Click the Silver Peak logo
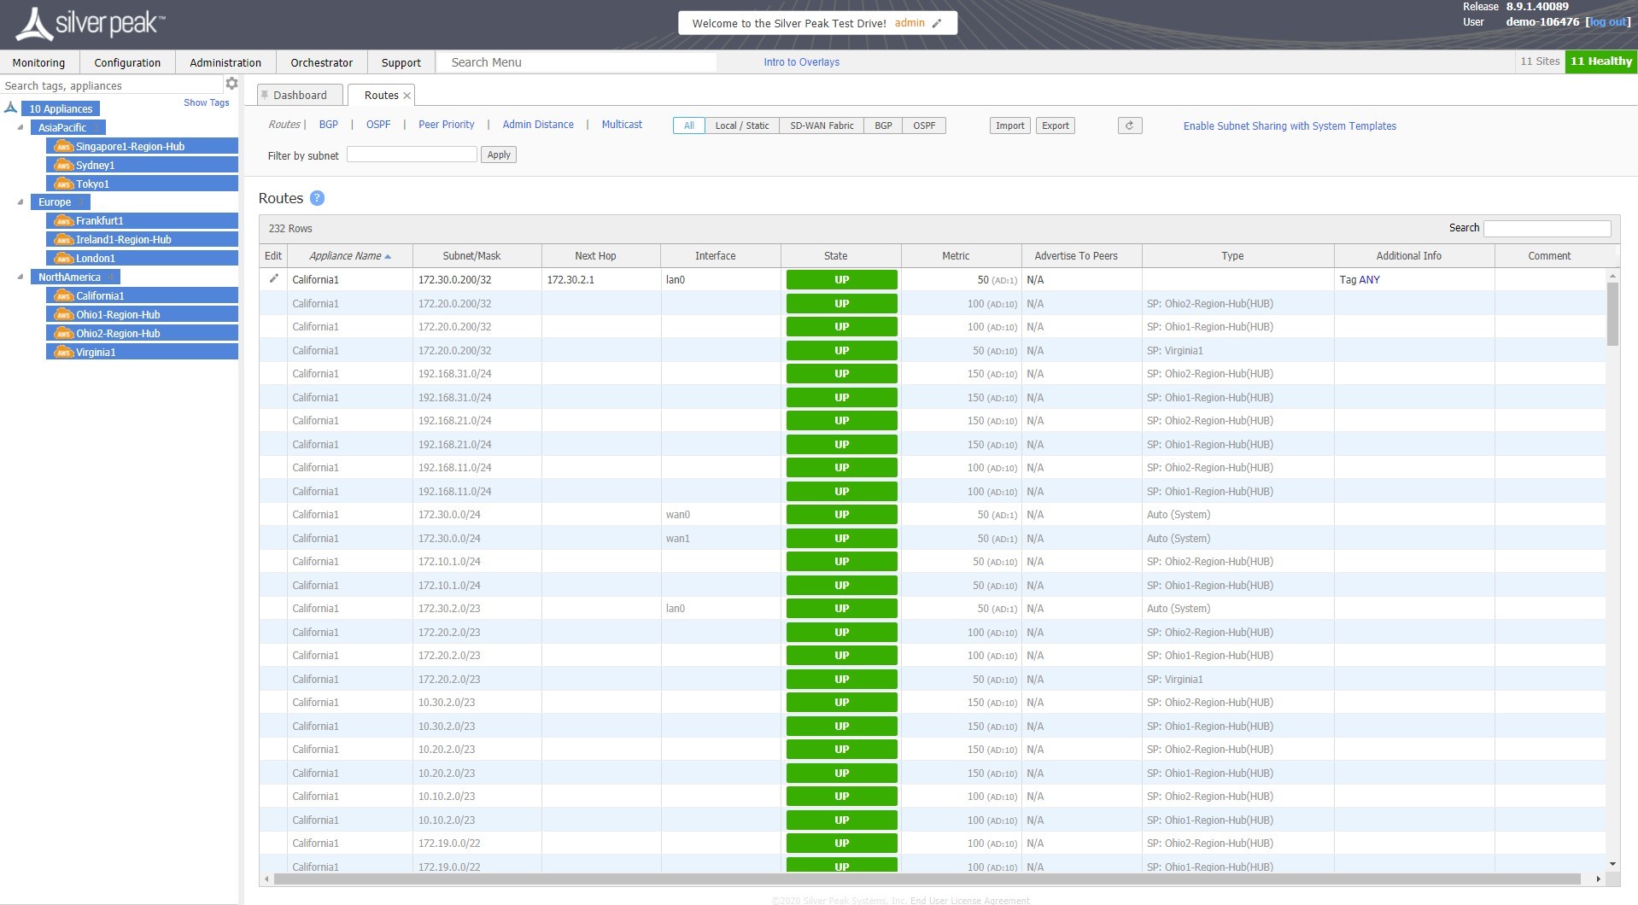1638x905 pixels. pos(91,24)
